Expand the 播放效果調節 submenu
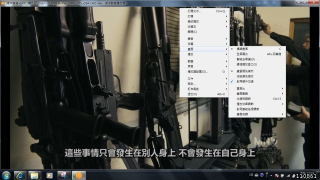This screenshot has height=180, width=320. (x=257, y=104)
